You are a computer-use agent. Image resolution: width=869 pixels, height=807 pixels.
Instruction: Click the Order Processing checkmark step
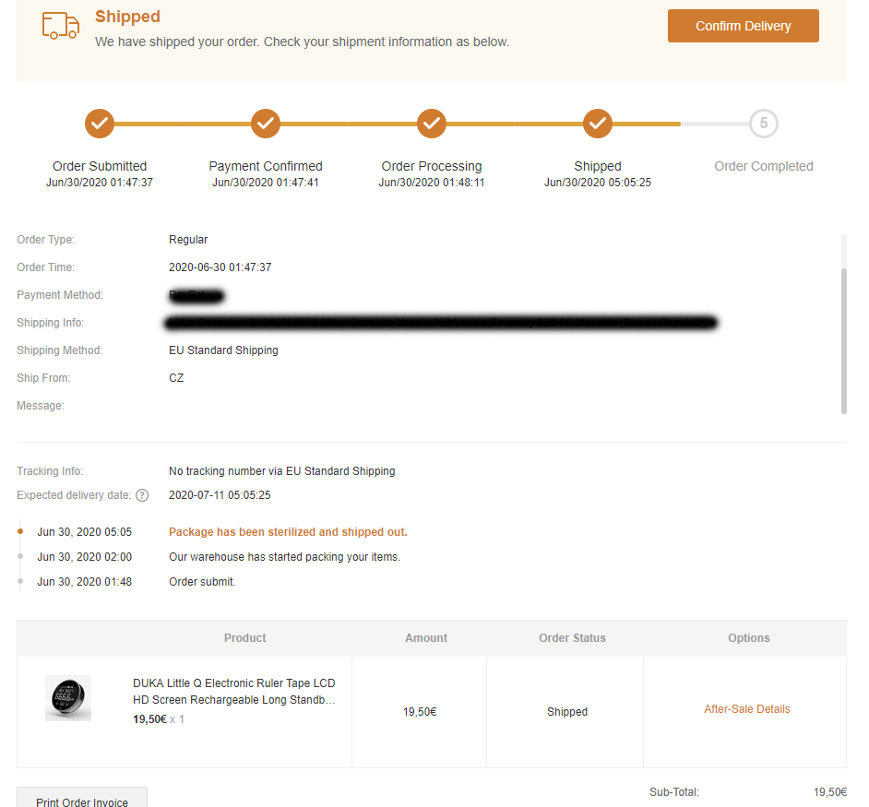point(432,123)
